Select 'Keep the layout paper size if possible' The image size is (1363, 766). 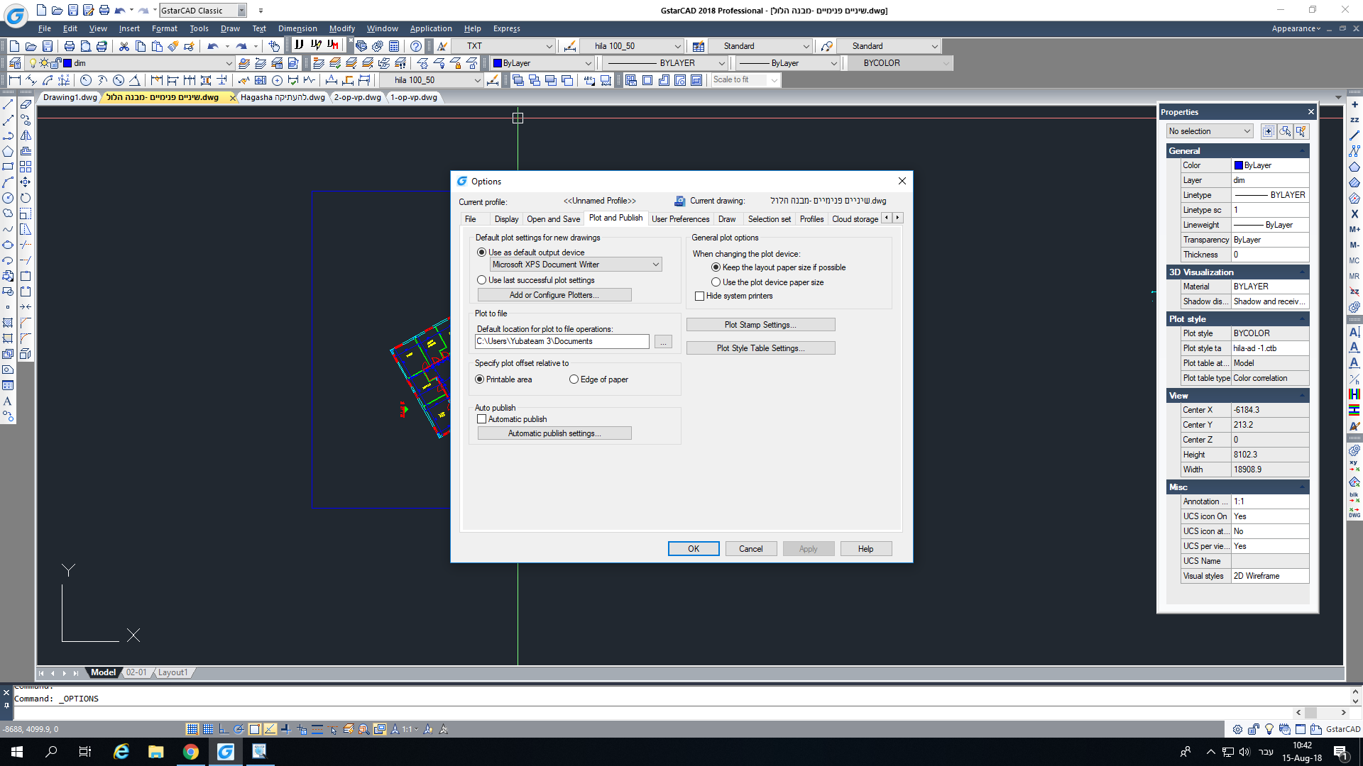(716, 267)
